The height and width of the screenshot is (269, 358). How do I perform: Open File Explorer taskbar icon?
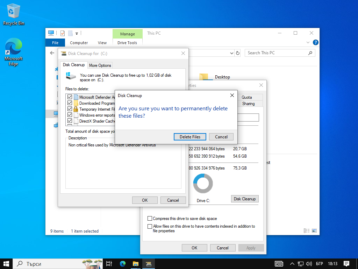pos(136,264)
